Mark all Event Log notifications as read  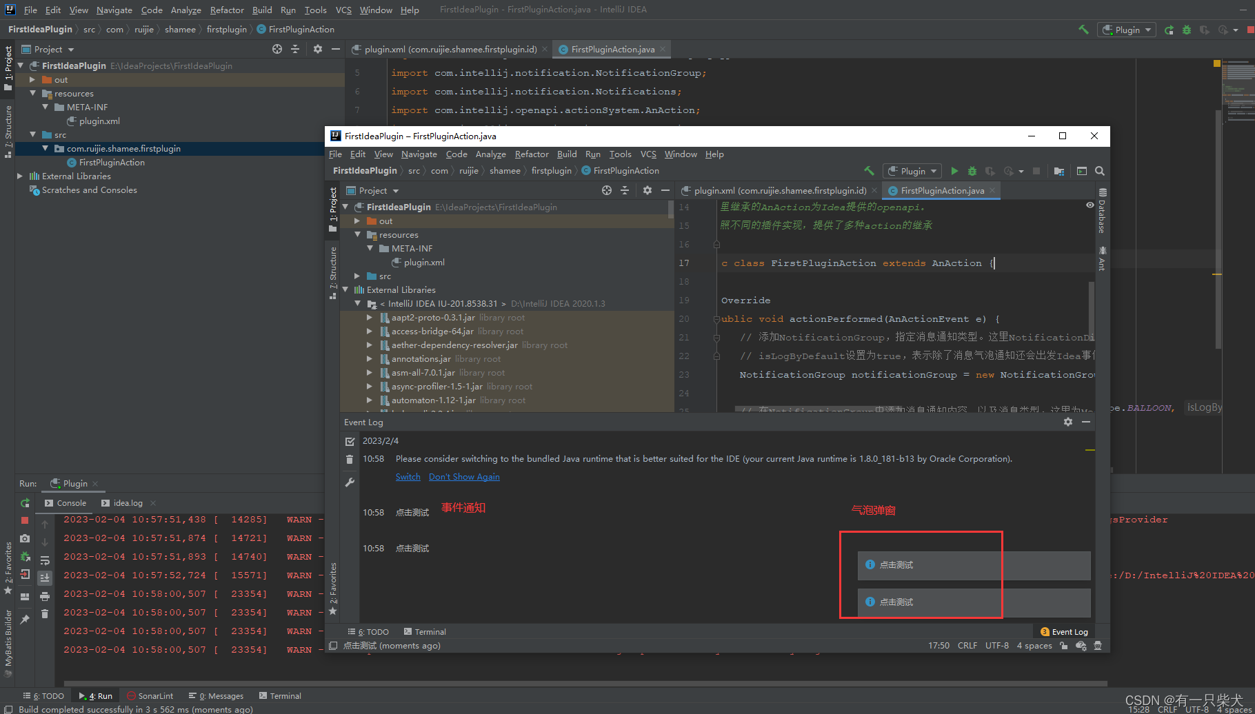click(x=350, y=442)
